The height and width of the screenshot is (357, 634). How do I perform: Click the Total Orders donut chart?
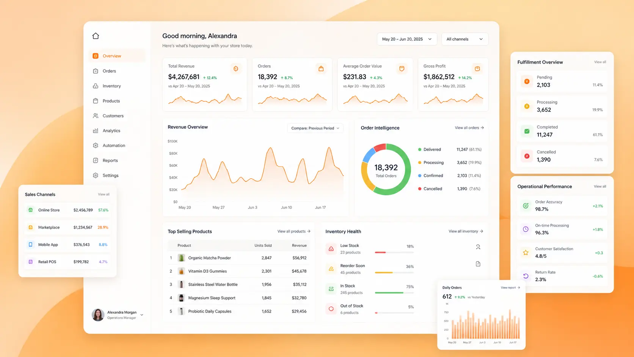click(x=386, y=169)
